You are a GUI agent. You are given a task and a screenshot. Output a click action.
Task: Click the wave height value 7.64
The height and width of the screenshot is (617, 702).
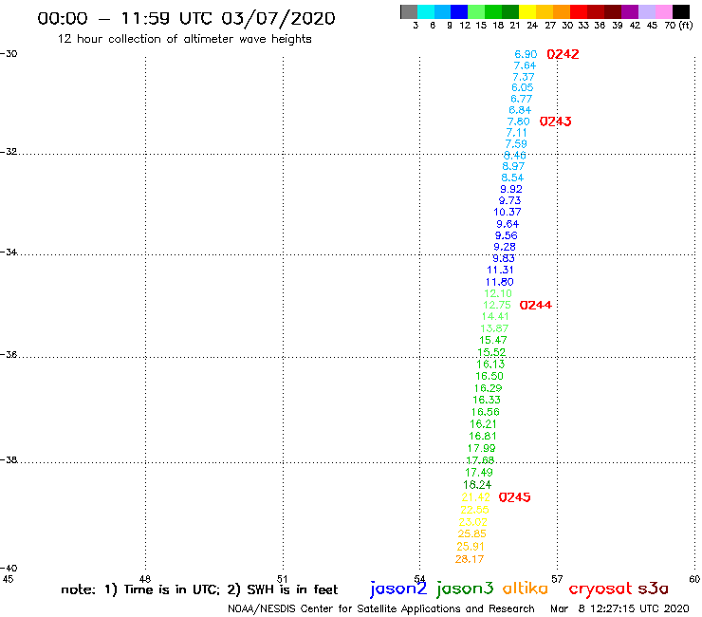[525, 65]
